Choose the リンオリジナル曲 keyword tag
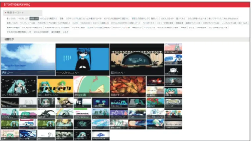The width and height of the screenshot is (252, 141). (28, 23)
